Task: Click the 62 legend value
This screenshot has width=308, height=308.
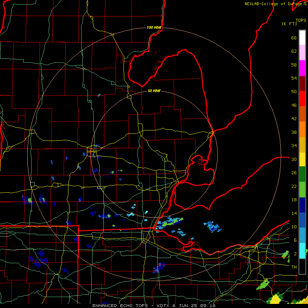Action: click(294, 51)
